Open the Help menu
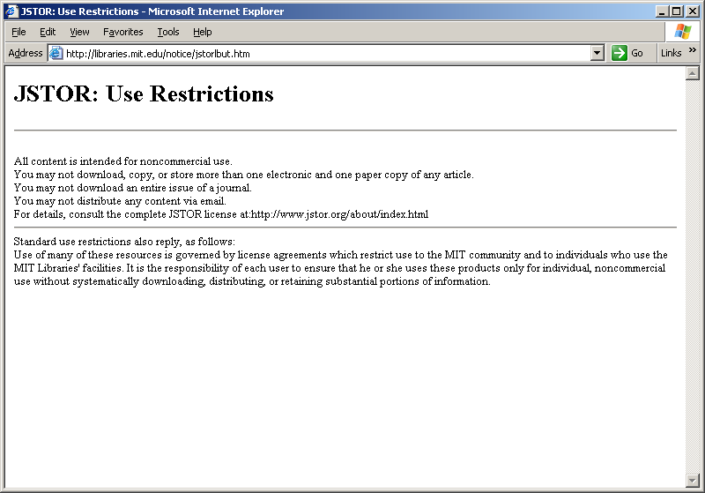 pos(203,32)
